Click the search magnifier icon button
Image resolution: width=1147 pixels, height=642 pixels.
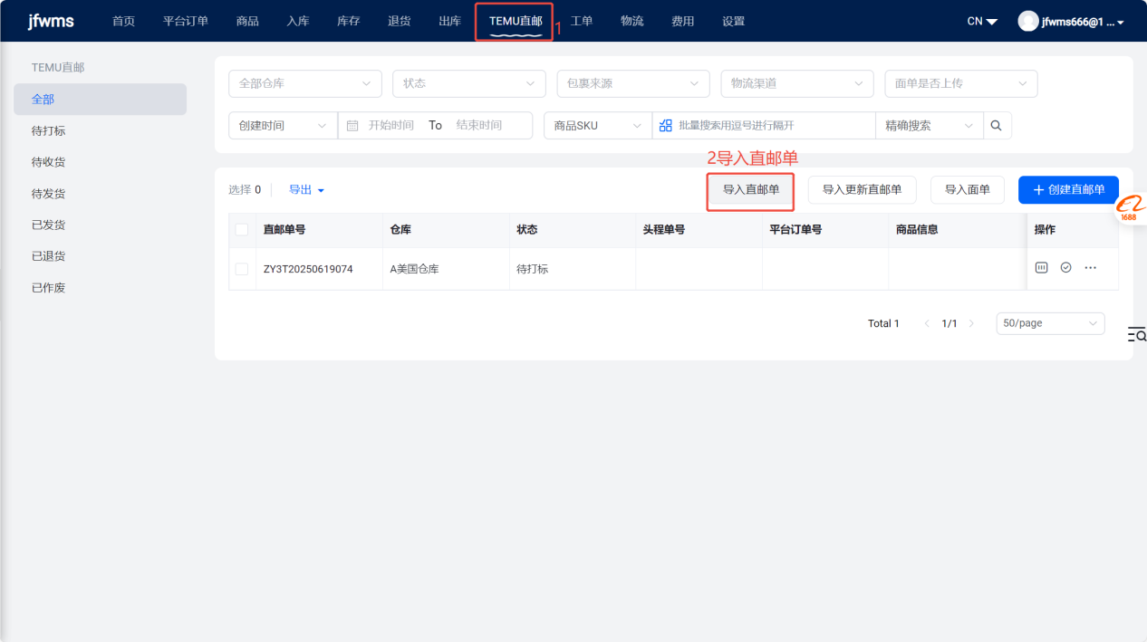click(x=998, y=125)
